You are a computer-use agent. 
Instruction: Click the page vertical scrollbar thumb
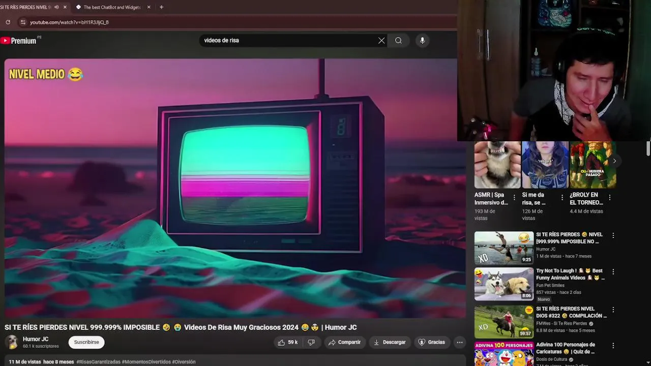pyautogui.click(x=648, y=148)
